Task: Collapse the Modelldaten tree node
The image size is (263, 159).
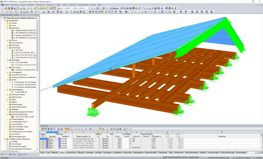Action: [x=5, y=20]
